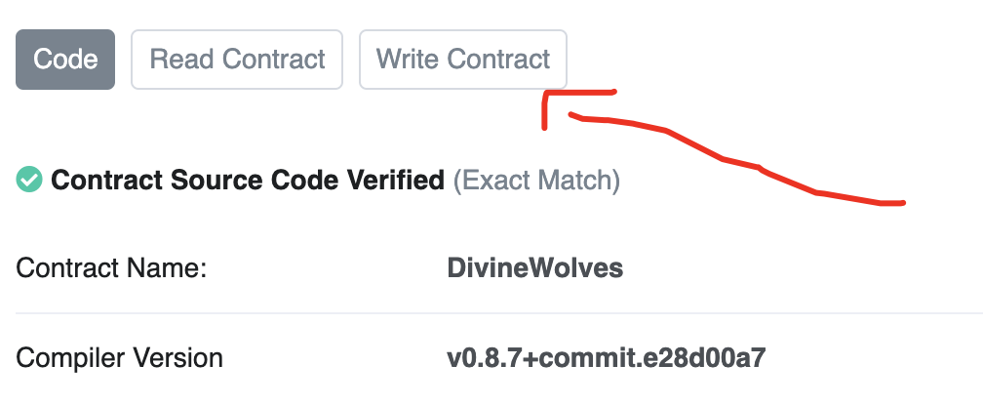
Task: Switch to the Code tab
Action: 65,60
